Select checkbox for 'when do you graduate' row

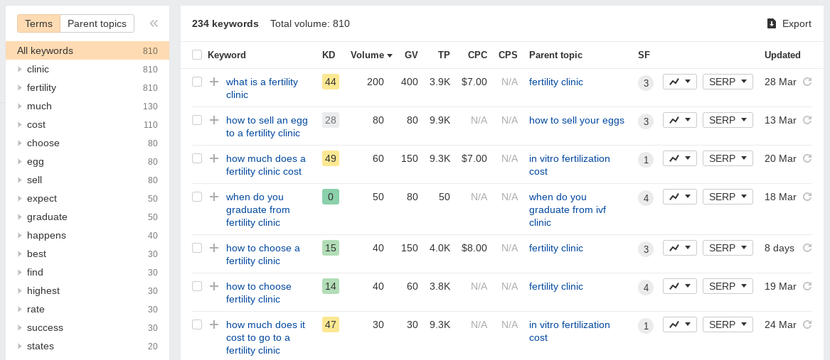pos(197,197)
